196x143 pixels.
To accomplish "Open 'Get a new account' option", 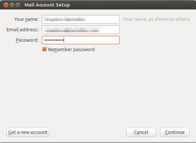I will pyautogui.click(x=28, y=132).
